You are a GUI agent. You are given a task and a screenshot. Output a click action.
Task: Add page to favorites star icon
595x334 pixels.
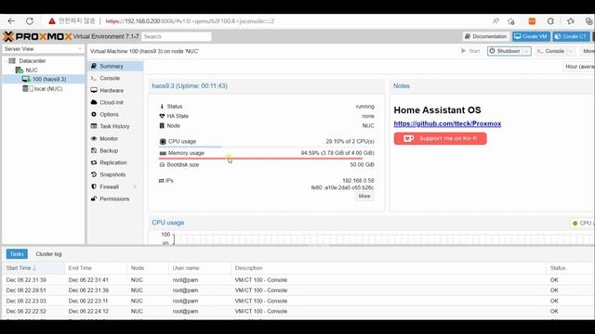511,21
